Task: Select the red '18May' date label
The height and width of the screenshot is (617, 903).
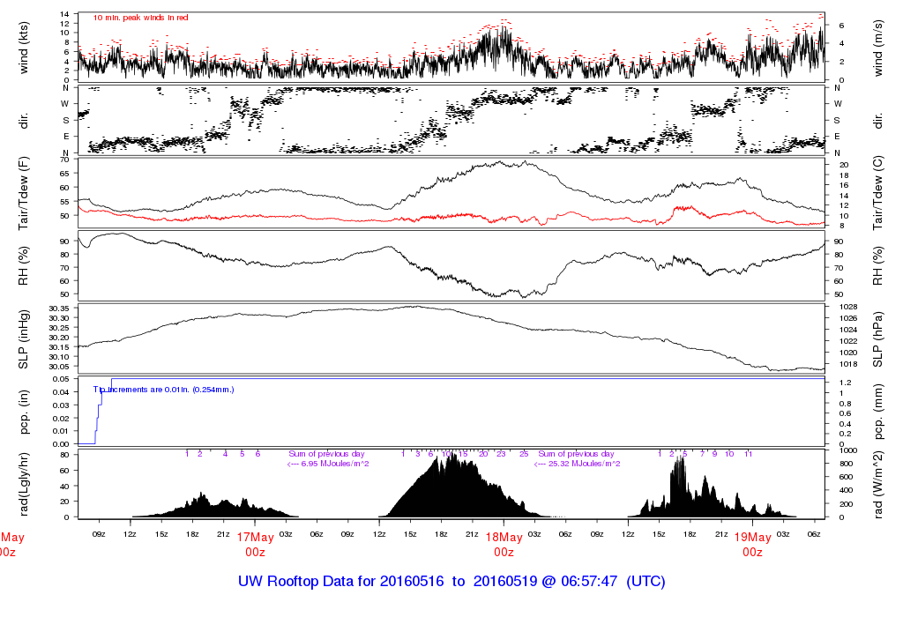Action: point(504,537)
